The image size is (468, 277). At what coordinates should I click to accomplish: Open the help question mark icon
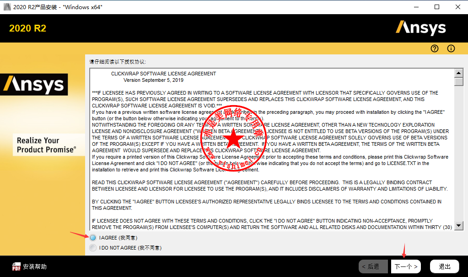coord(435,48)
